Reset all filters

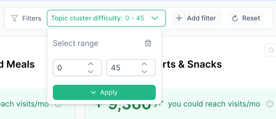(246, 18)
